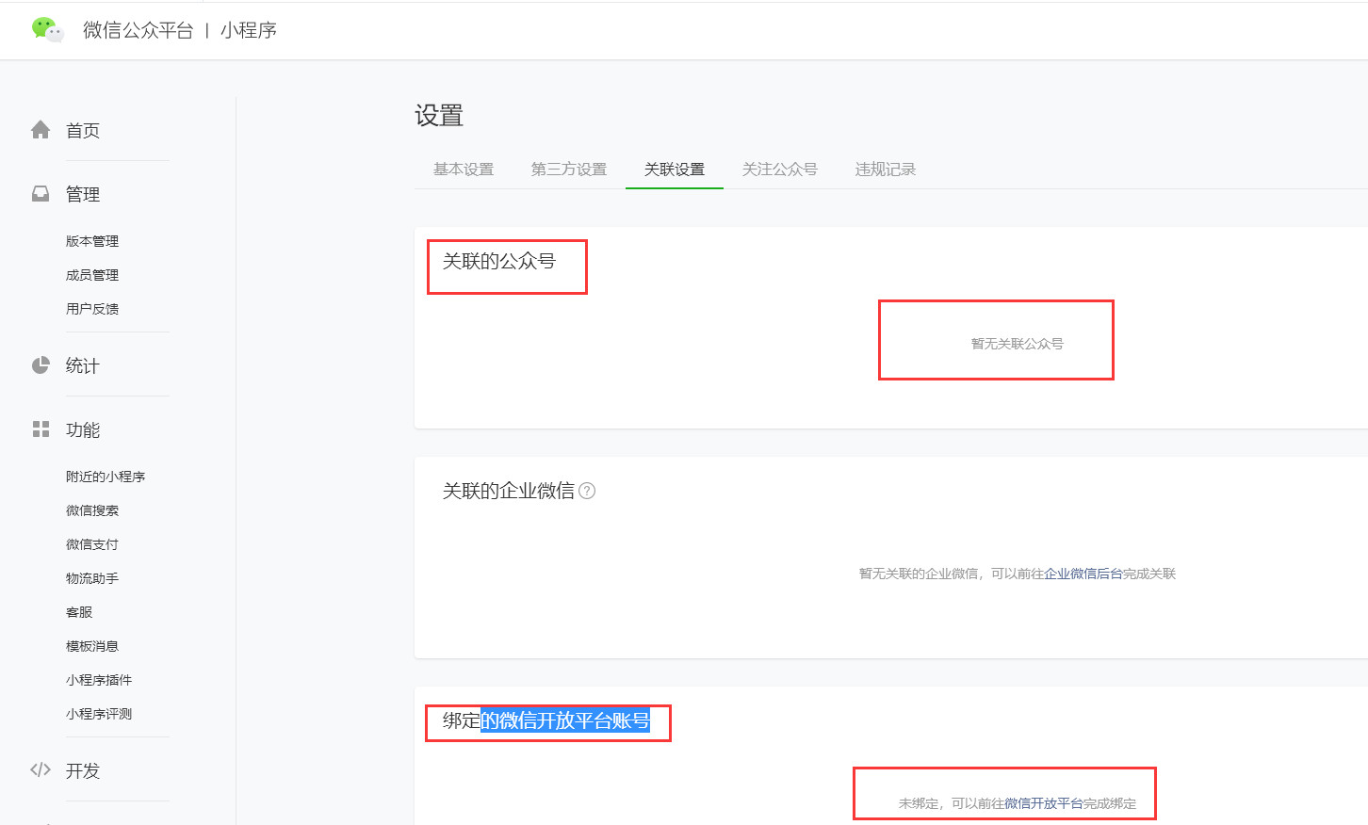Select 管理 in the sidebar
Viewport: 1368px width, 825px height.
pos(83,195)
